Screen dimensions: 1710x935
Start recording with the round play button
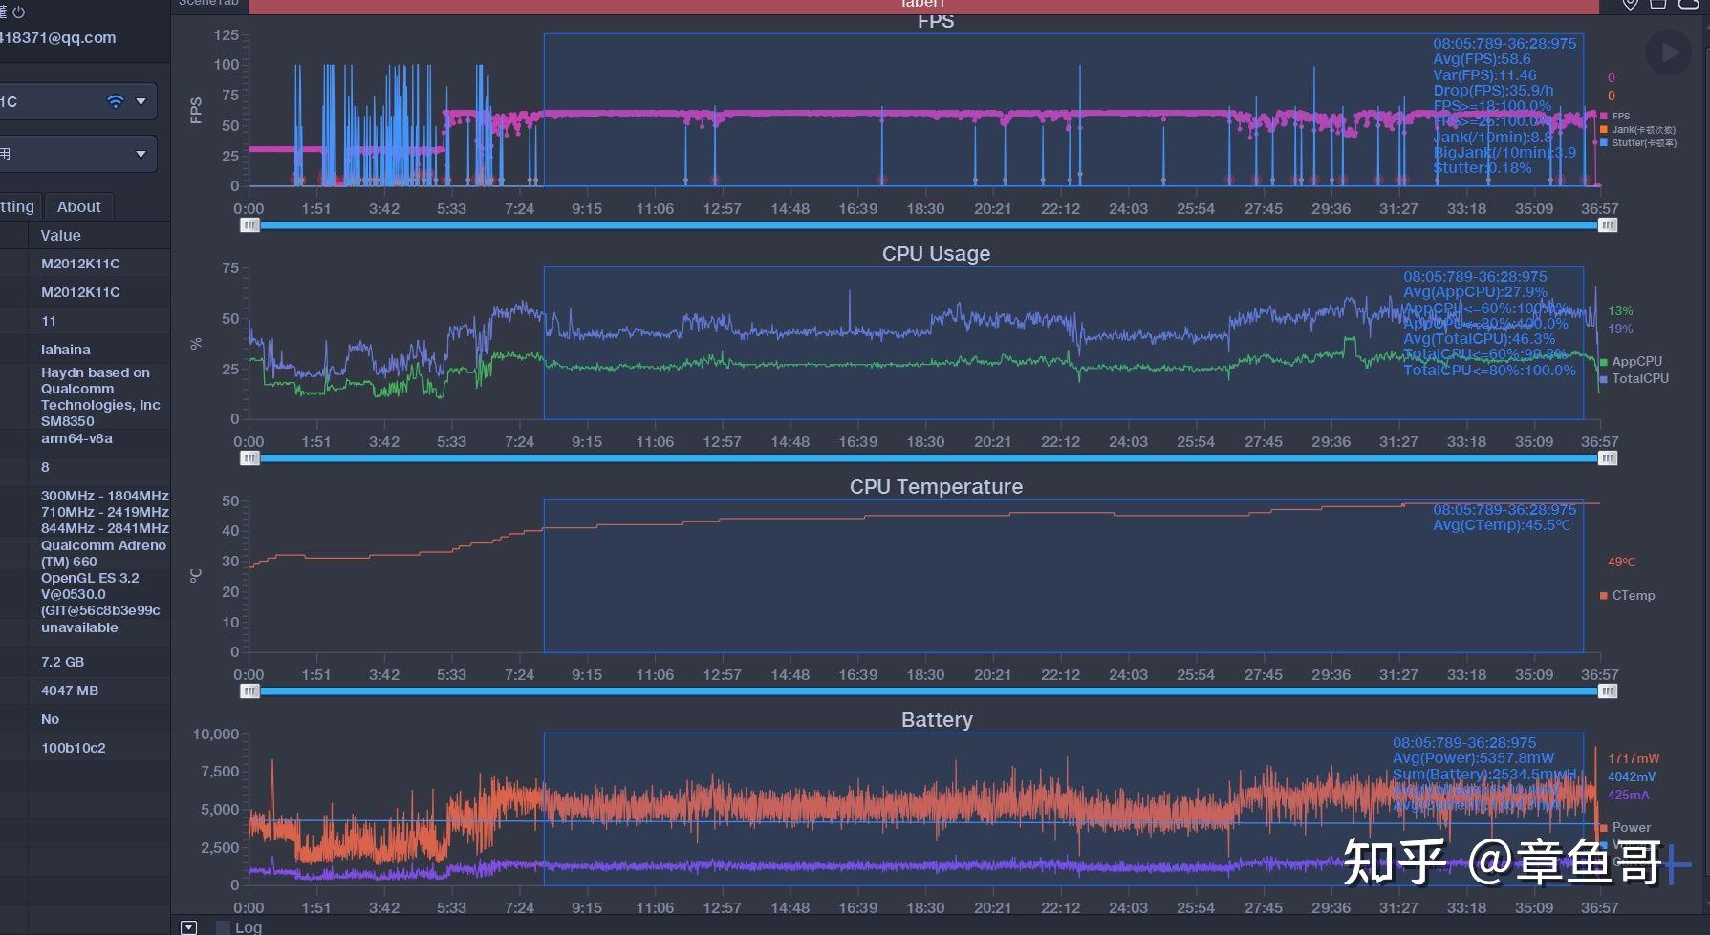[1669, 53]
